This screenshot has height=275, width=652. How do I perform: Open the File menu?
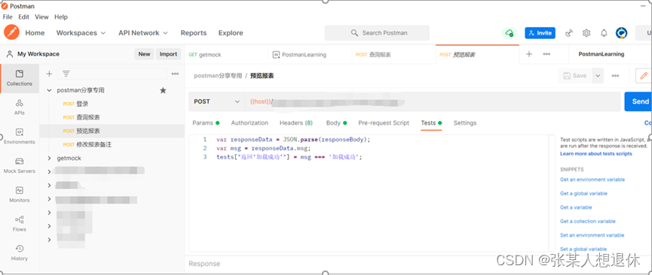[8, 17]
